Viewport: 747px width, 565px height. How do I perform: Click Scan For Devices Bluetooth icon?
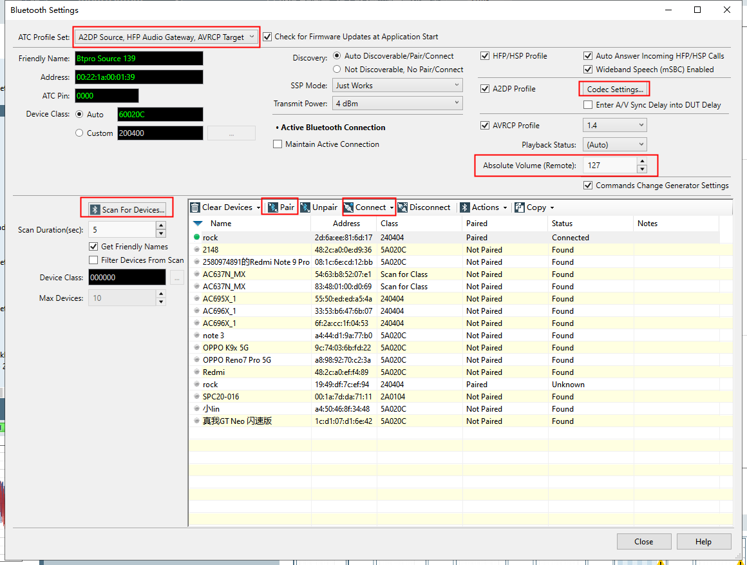tap(95, 210)
